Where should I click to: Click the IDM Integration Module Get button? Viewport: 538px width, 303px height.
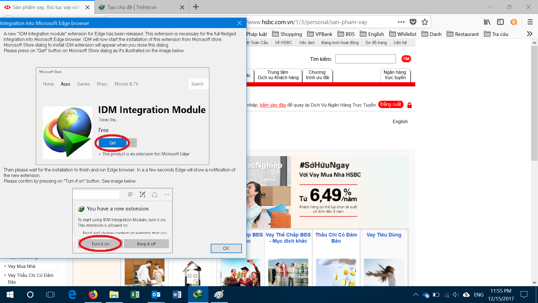pos(112,143)
